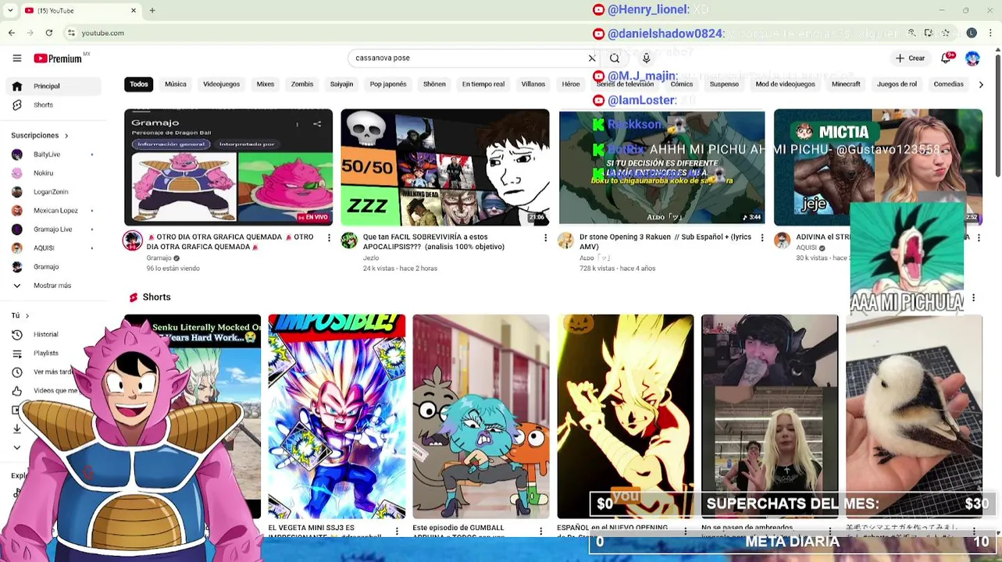1002x562 pixels.
Task: Select the Comedias filter chip
Action: click(x=948, y=84)
